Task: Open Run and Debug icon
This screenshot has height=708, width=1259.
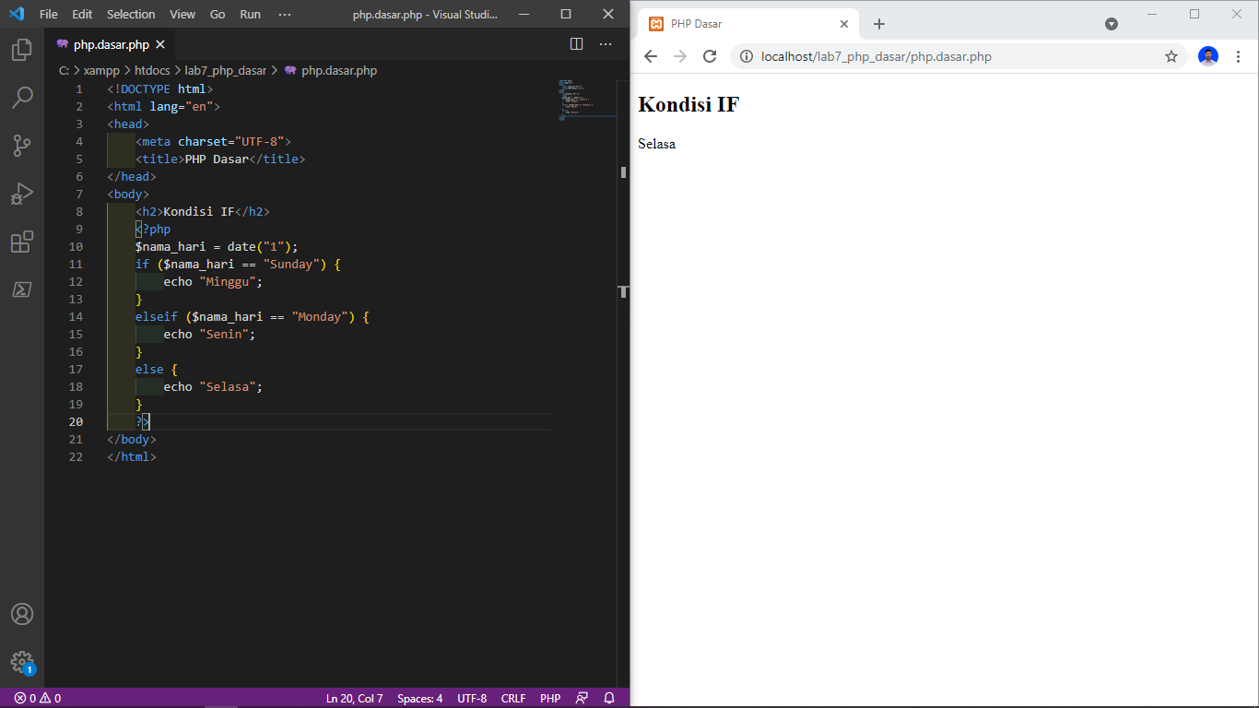Action: 20,193
